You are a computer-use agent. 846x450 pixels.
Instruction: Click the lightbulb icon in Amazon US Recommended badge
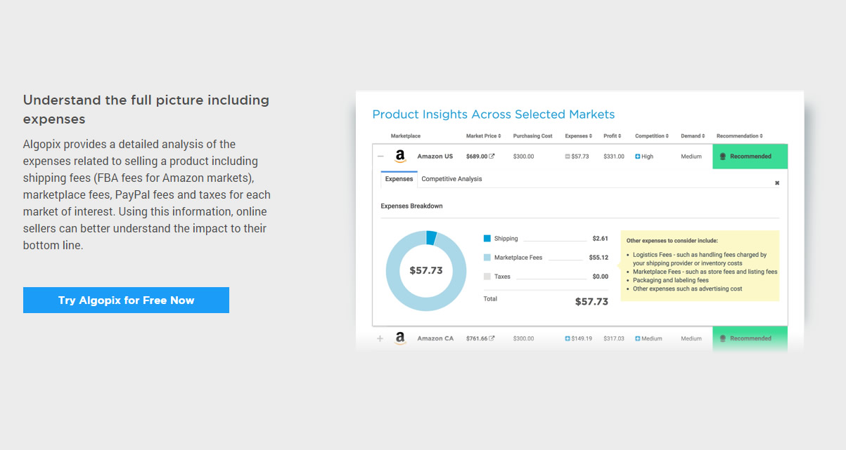coord(723,157)
